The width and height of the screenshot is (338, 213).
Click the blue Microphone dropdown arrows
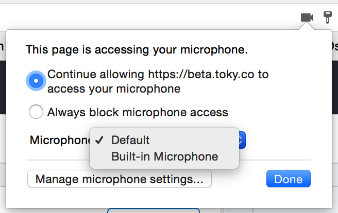(x=242, y=140)
